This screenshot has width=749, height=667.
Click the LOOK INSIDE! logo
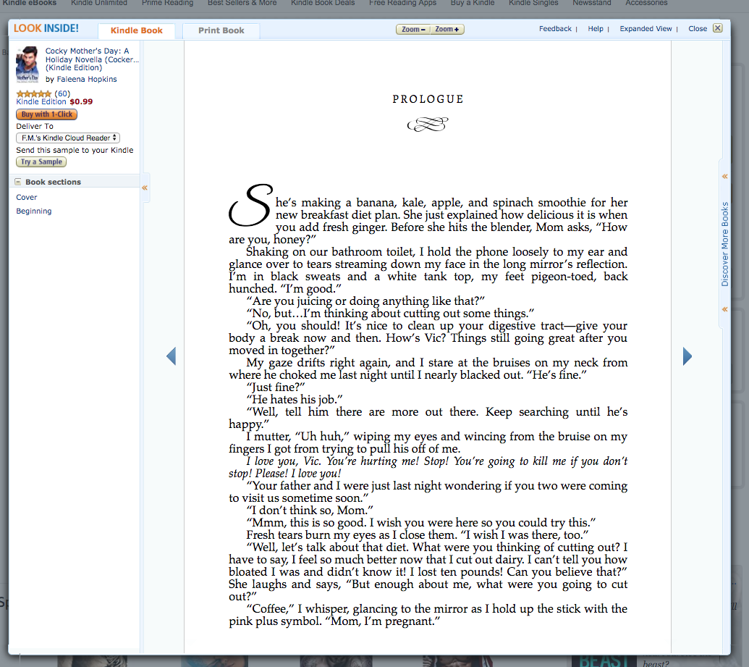pyautogui.click(x=46, y=28)
